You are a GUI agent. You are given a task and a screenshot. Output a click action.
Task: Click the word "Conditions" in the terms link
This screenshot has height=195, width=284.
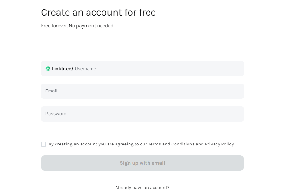[183, 144]
